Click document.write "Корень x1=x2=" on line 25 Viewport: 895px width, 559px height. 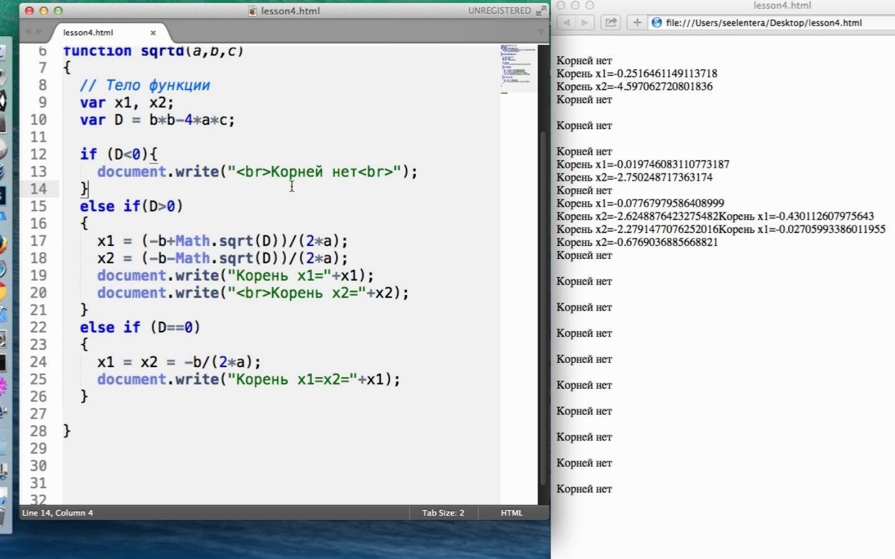coord(249,379)
